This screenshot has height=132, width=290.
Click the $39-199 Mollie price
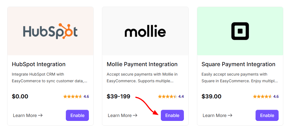(118, 96)
